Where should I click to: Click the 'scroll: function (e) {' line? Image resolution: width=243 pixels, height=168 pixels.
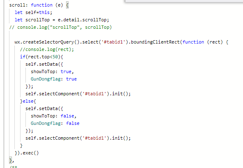[39, 5]
